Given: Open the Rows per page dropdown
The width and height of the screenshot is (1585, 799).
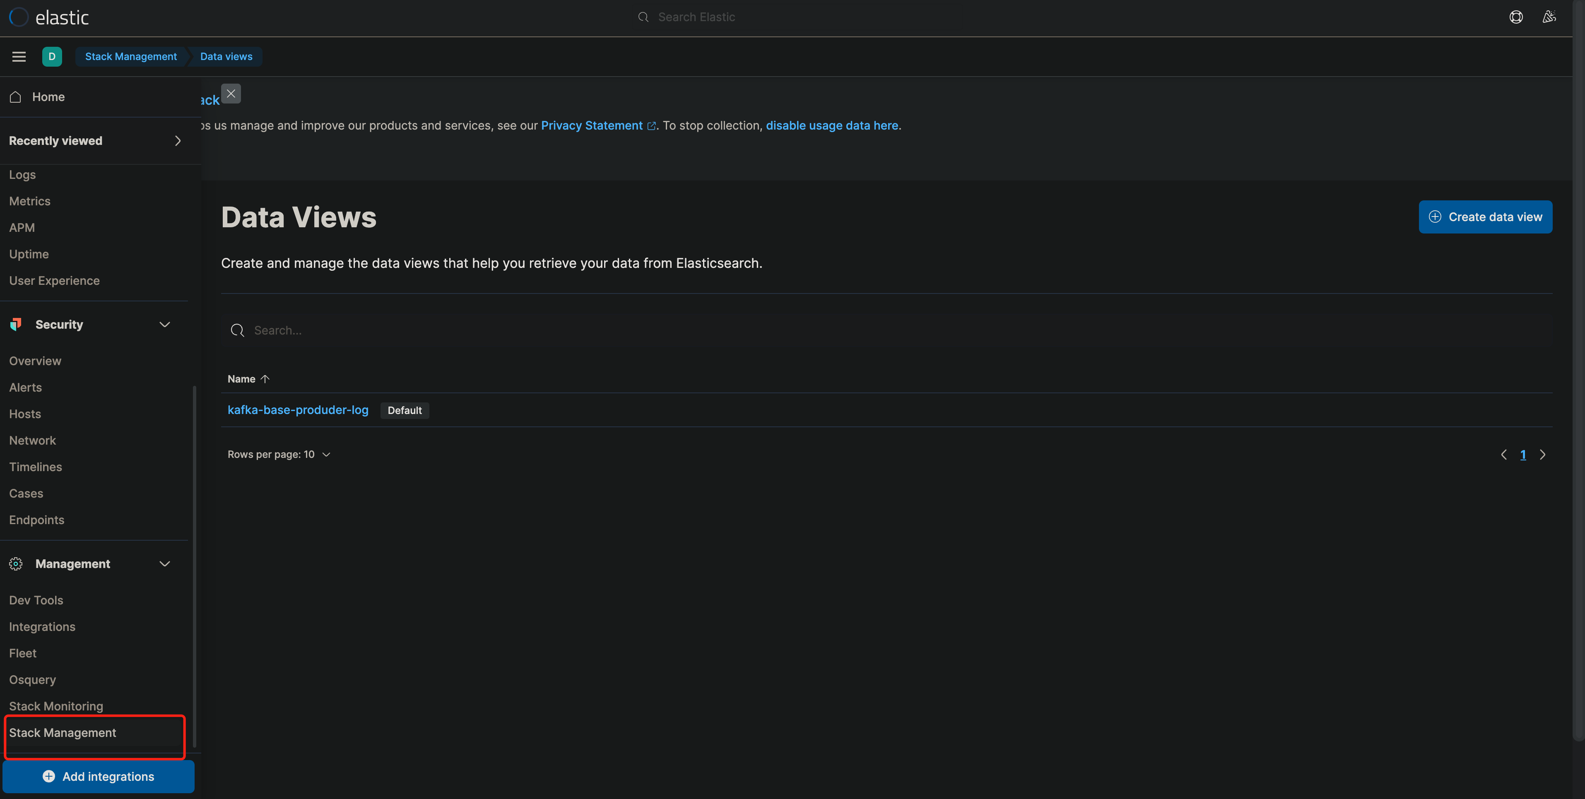Looking at the screenshot, I should click(x=279, y=455).
